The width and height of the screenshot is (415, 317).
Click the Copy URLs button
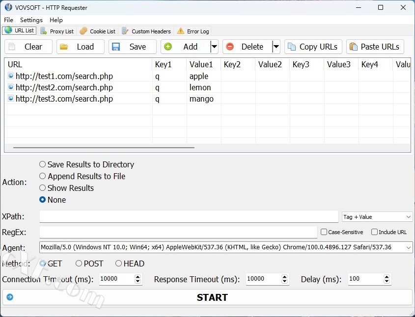pos(313,47)
